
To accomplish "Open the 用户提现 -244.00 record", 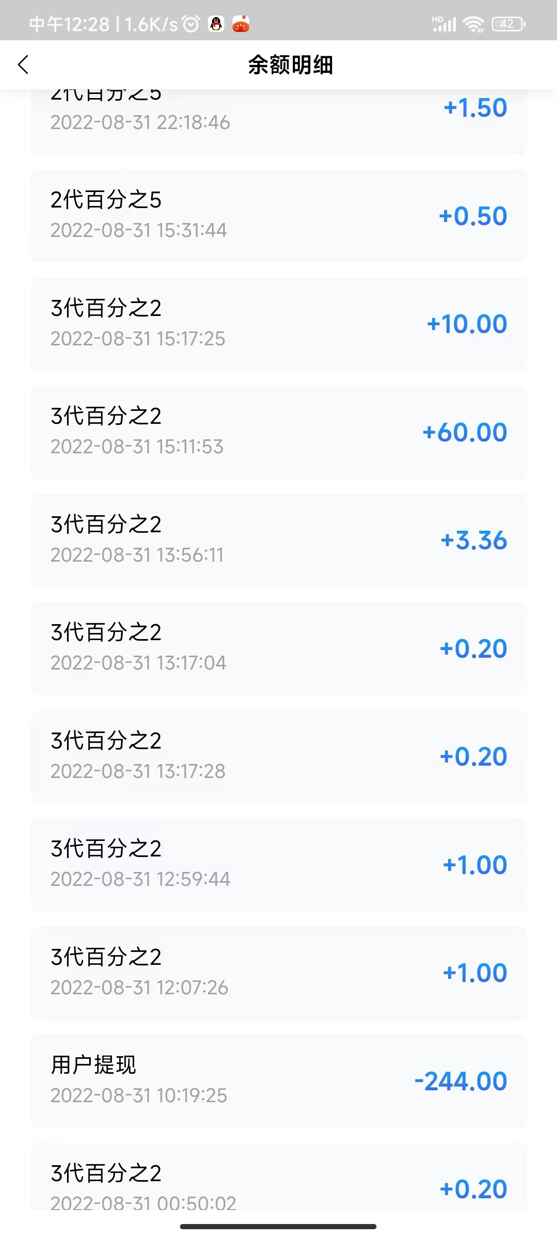I will point(278,1081).
